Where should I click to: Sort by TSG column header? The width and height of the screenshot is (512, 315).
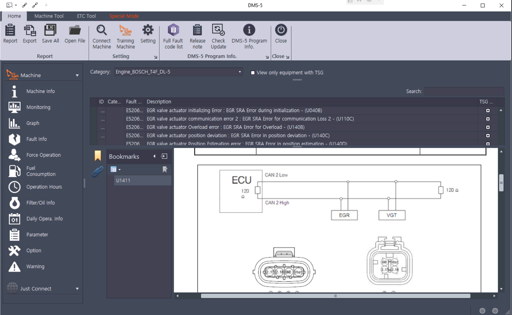487,102
